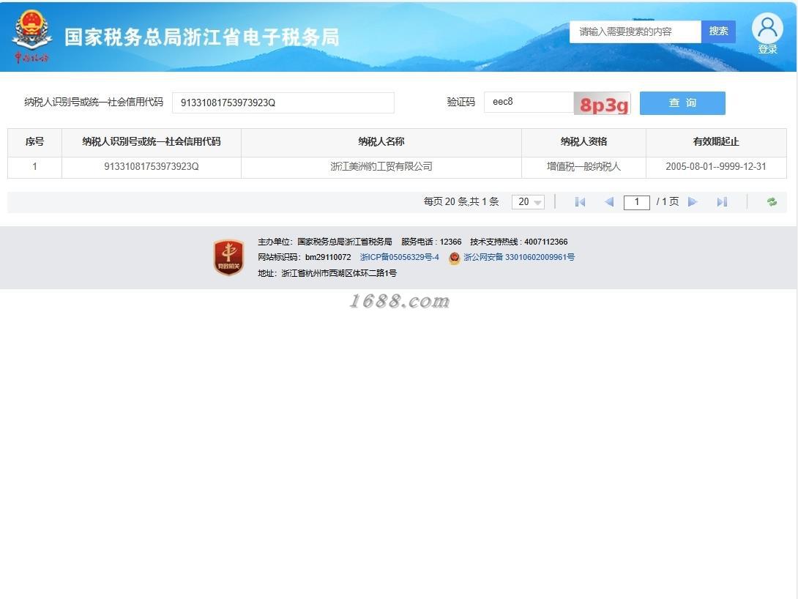Click the 主办单位 国家税务总局浙江省税务局 text
The width and height of the screenshot is (798, 599).
(325, 242)
